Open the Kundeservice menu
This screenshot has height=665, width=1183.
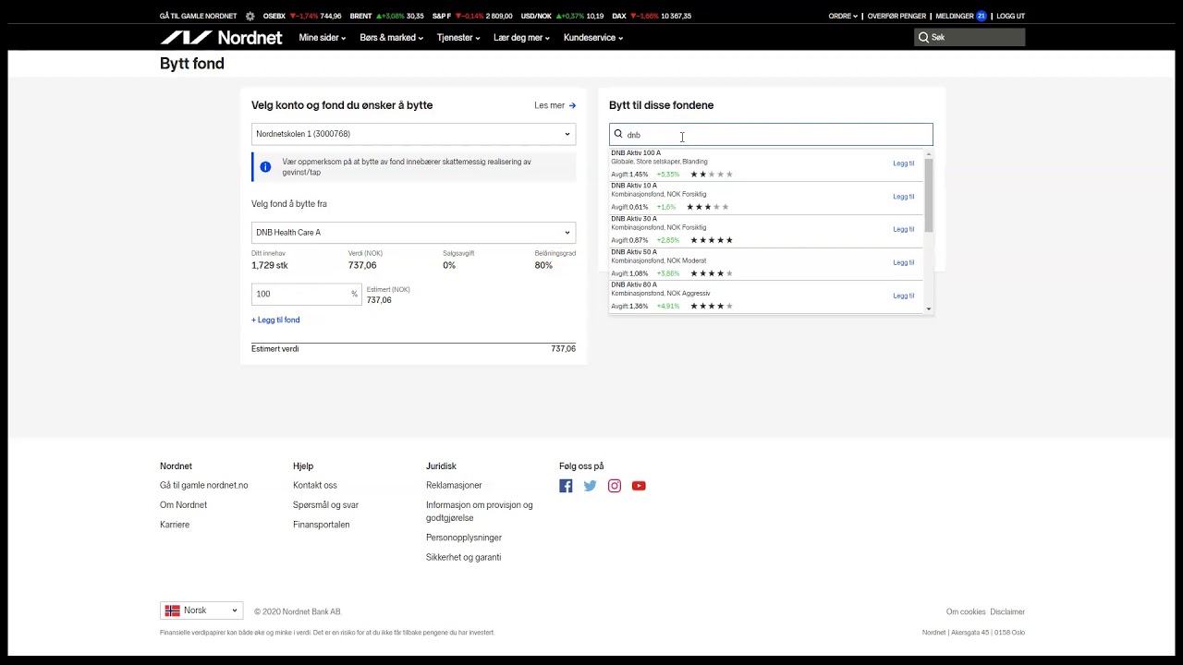tap(593, 38)
